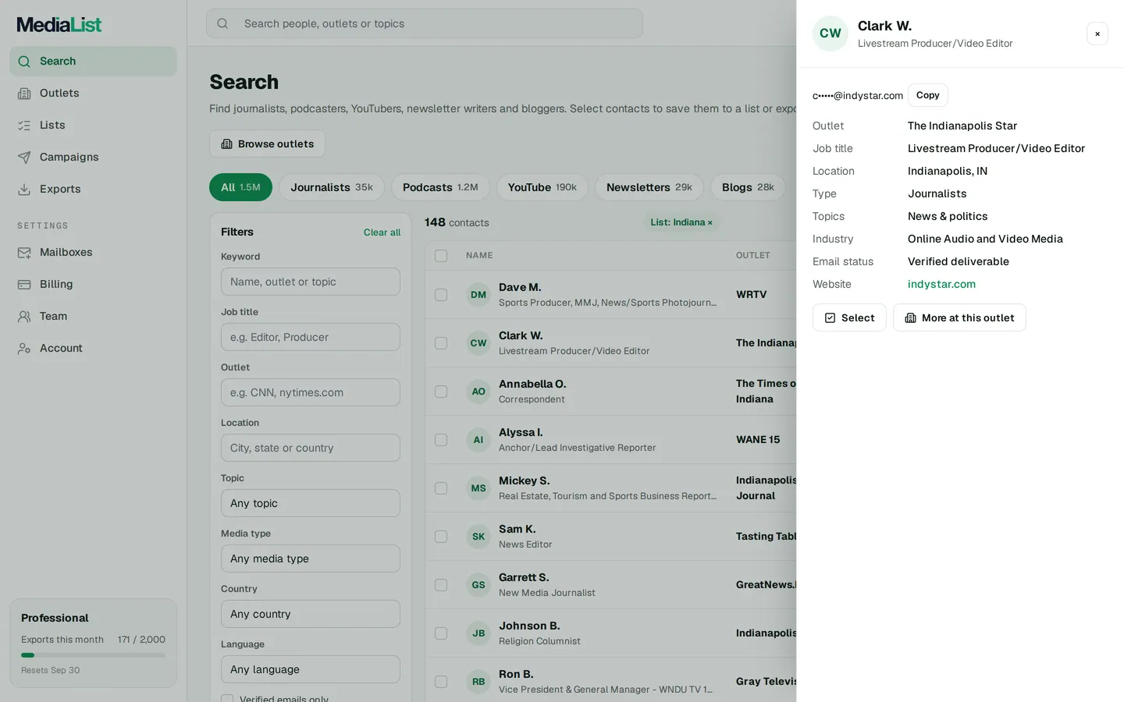1124x702 pixels.
Task: Check the box for Alyssa I.
Action: pyautogui.click(x=441, y=440)
